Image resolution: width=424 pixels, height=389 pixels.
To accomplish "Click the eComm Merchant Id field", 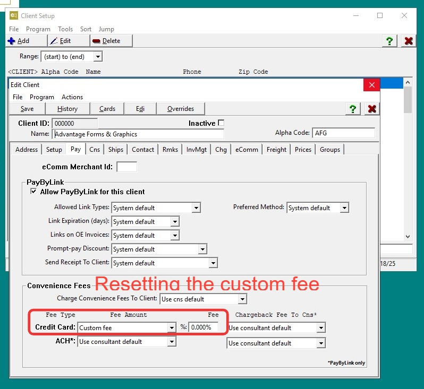I will tap(126, 167).
